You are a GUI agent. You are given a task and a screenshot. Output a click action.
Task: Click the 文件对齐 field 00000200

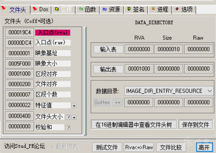(19, 84)
